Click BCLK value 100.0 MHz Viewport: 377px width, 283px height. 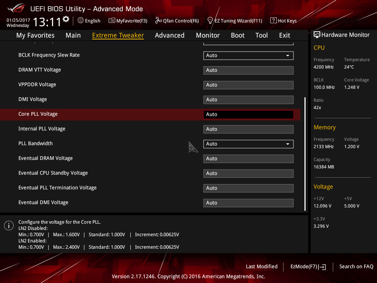(x=324, y=87)
